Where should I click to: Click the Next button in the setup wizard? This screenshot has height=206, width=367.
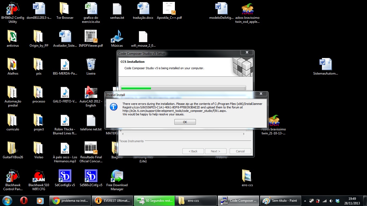pyautogui.click(x=215, y=151)
